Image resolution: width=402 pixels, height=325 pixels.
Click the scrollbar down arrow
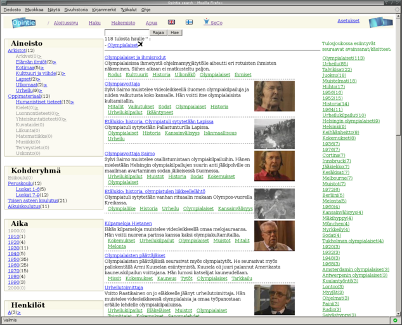tap(398, 314)
